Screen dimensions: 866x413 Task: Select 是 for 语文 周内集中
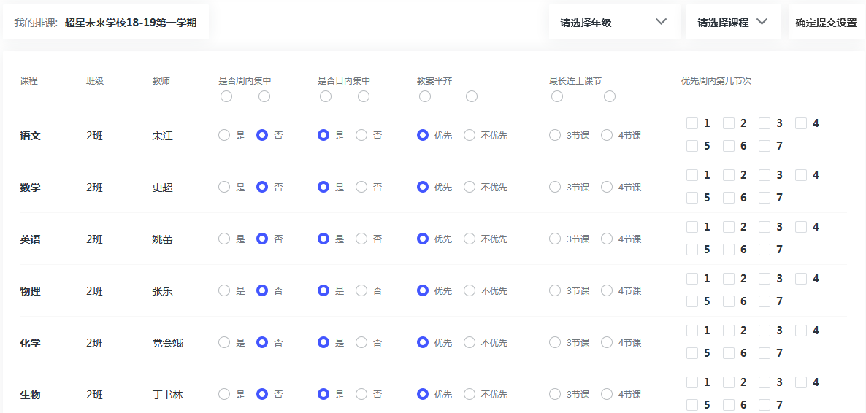(225, 135)
